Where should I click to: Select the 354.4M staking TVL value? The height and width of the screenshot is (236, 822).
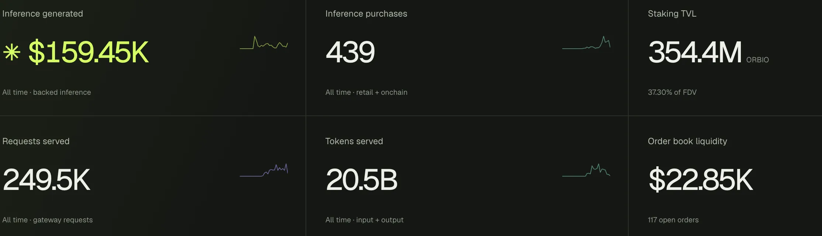coord(695,52)
